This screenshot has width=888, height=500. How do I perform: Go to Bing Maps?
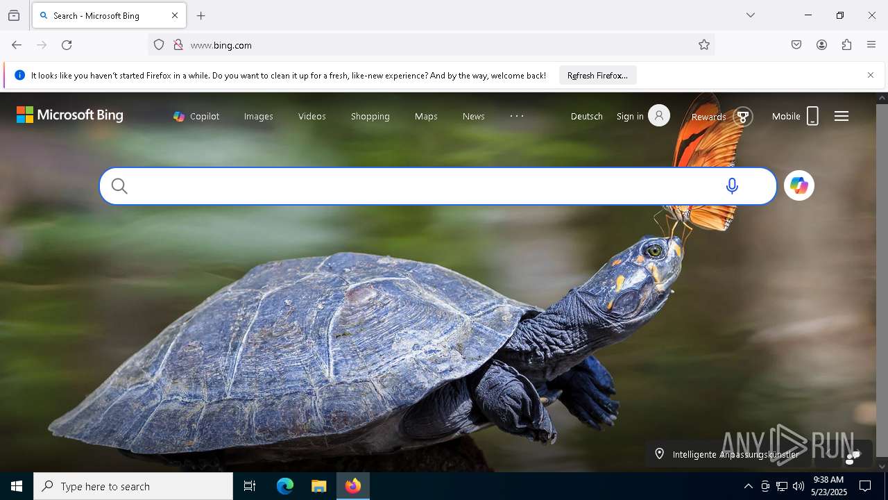426,116
